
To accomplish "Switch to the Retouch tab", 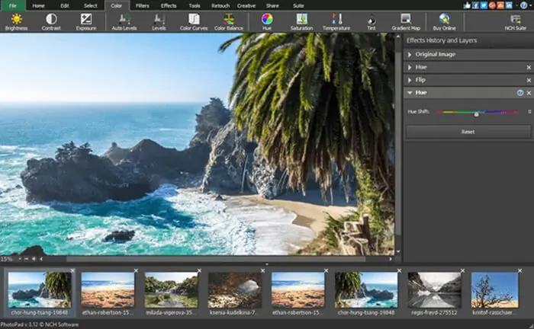I will click(x=220, y=5).
